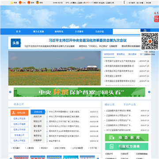
Task: Select the 安全生产 category
Action: (38, 131)
